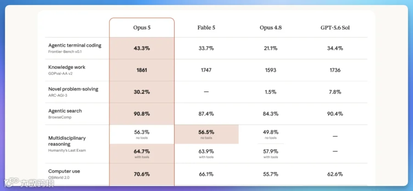Click the Computer use row label

pos(64,171)
